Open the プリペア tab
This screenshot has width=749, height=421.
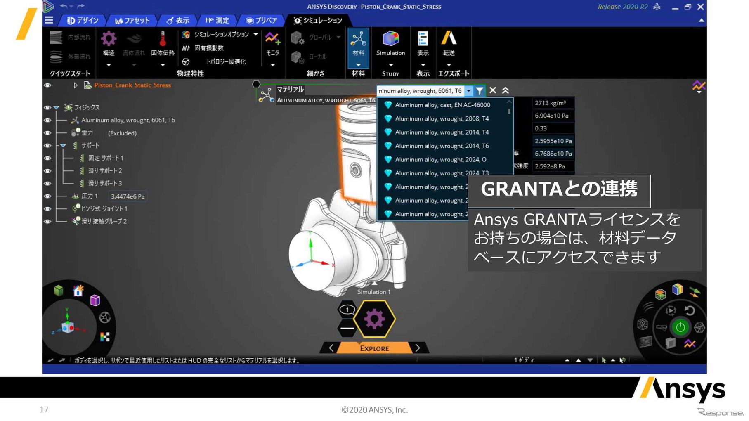262,20
